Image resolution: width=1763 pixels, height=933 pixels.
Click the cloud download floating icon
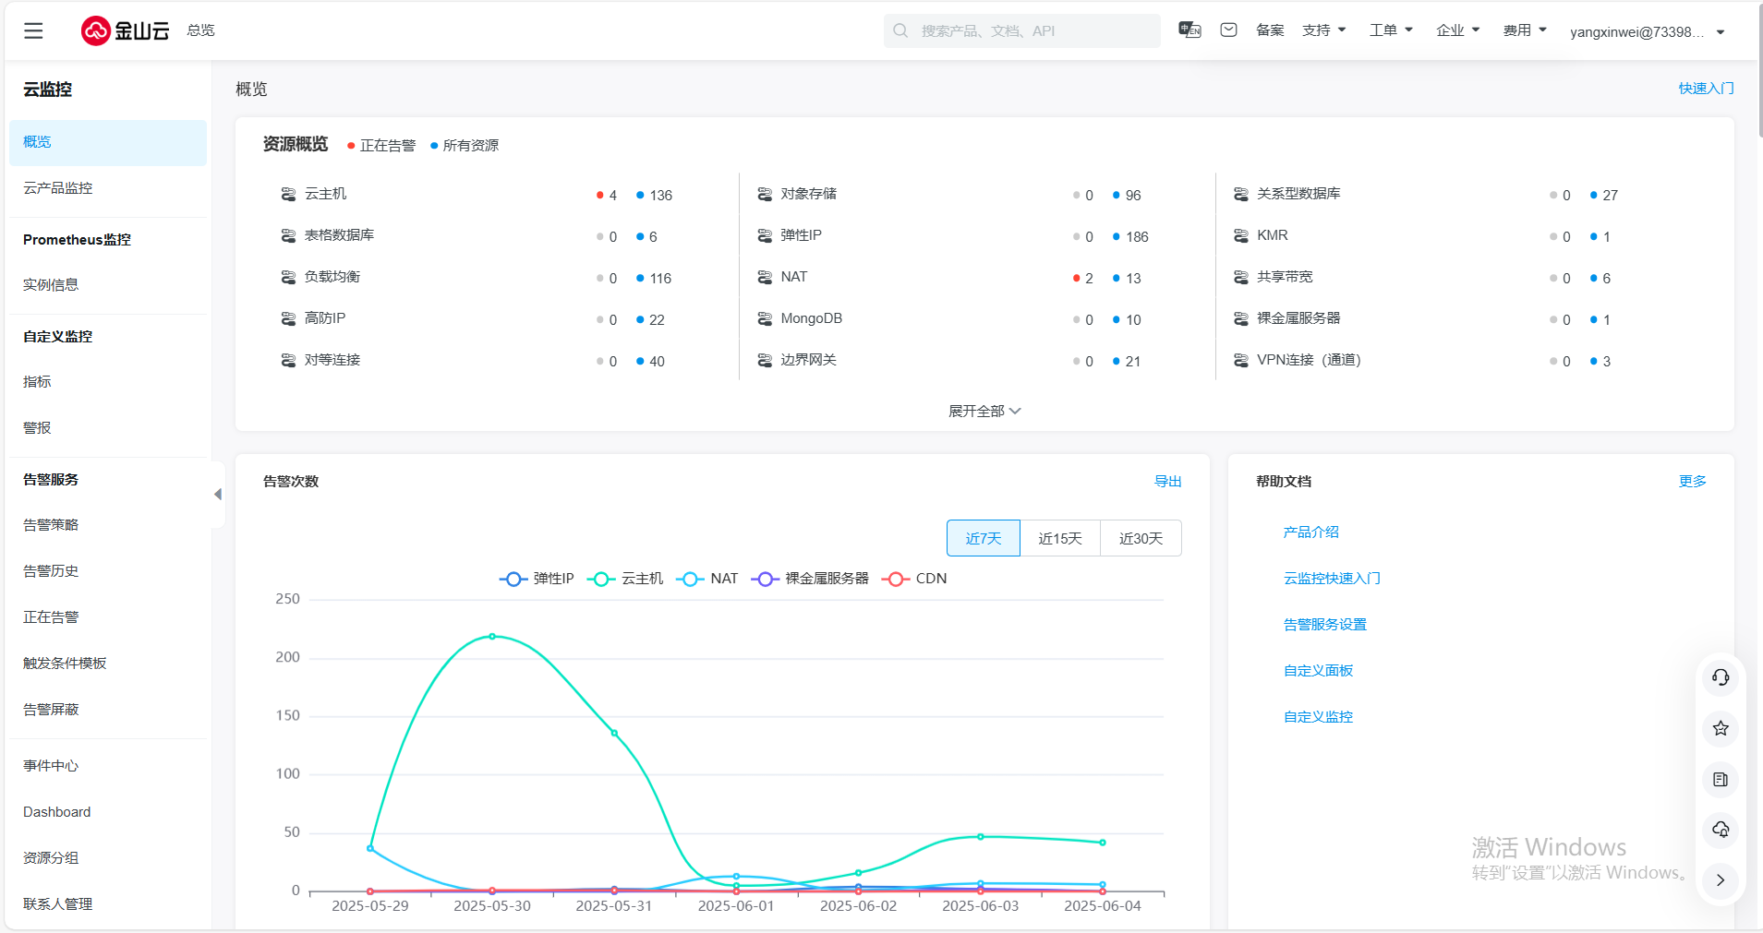pyautogui.click(x=1720, y=830)
